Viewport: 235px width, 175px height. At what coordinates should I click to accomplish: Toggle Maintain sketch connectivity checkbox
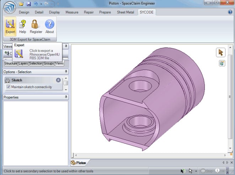click(9, 87)
